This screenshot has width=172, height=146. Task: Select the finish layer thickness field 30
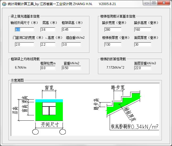click(143, 45)
